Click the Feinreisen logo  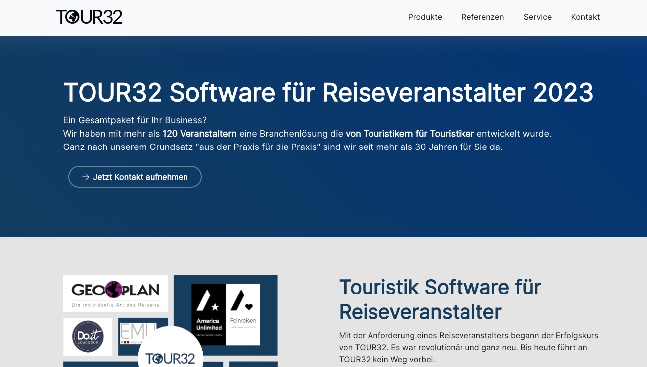tap(243, 315)
